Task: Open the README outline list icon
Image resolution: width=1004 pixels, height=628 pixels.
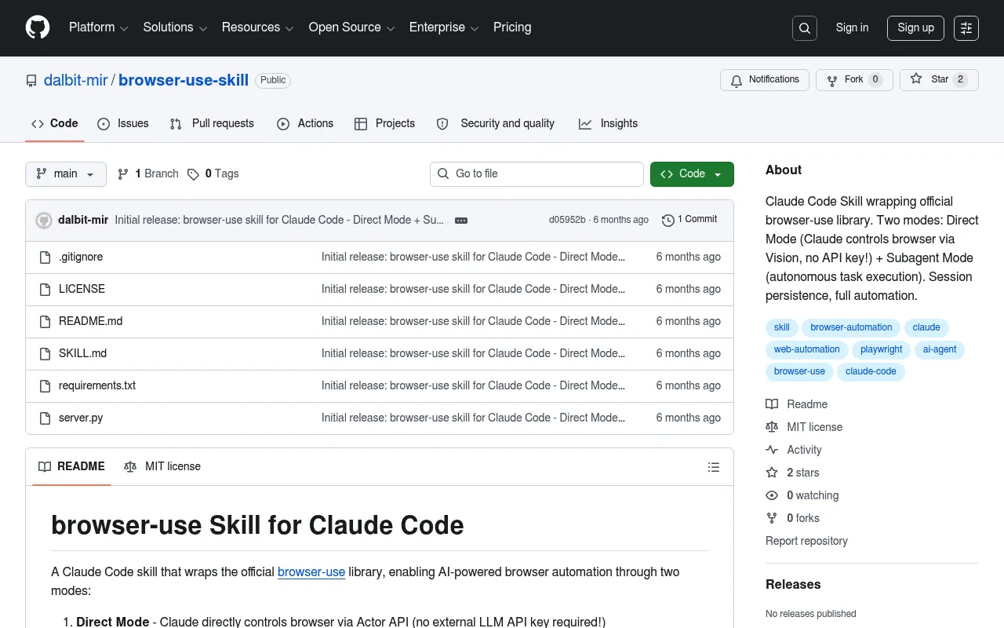Action: click(x=714, y=467)
